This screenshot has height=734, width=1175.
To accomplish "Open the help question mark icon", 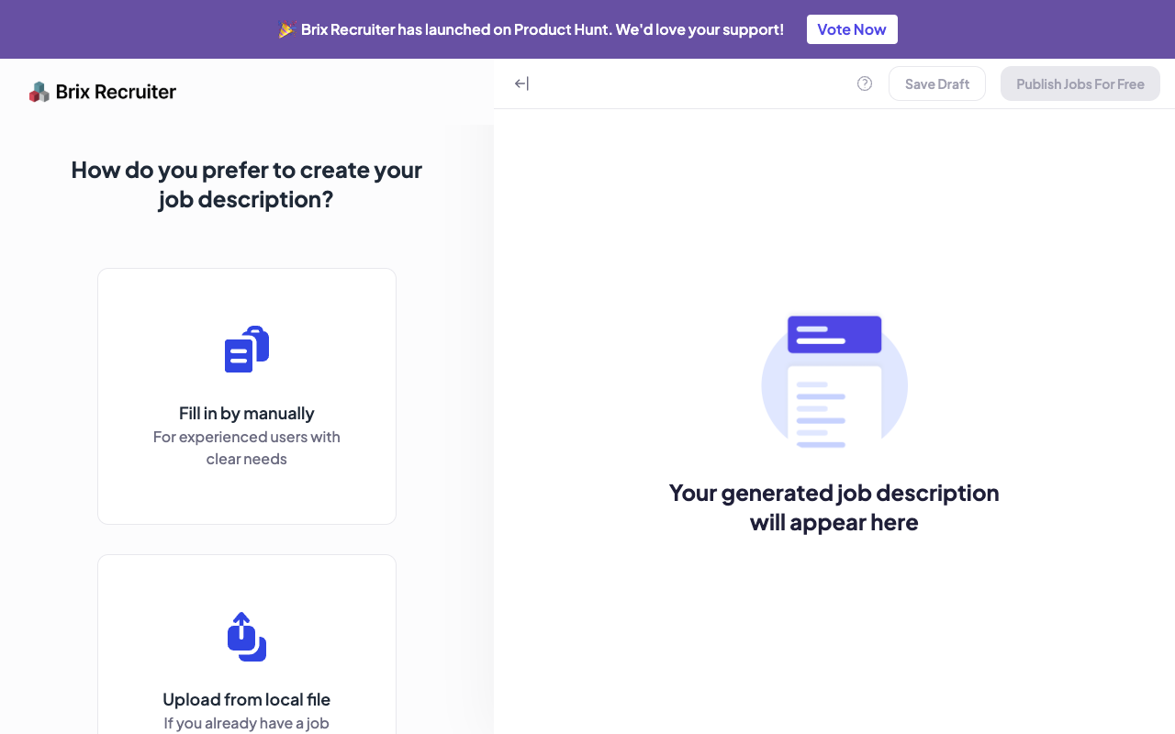I will [x=865, y=83].
